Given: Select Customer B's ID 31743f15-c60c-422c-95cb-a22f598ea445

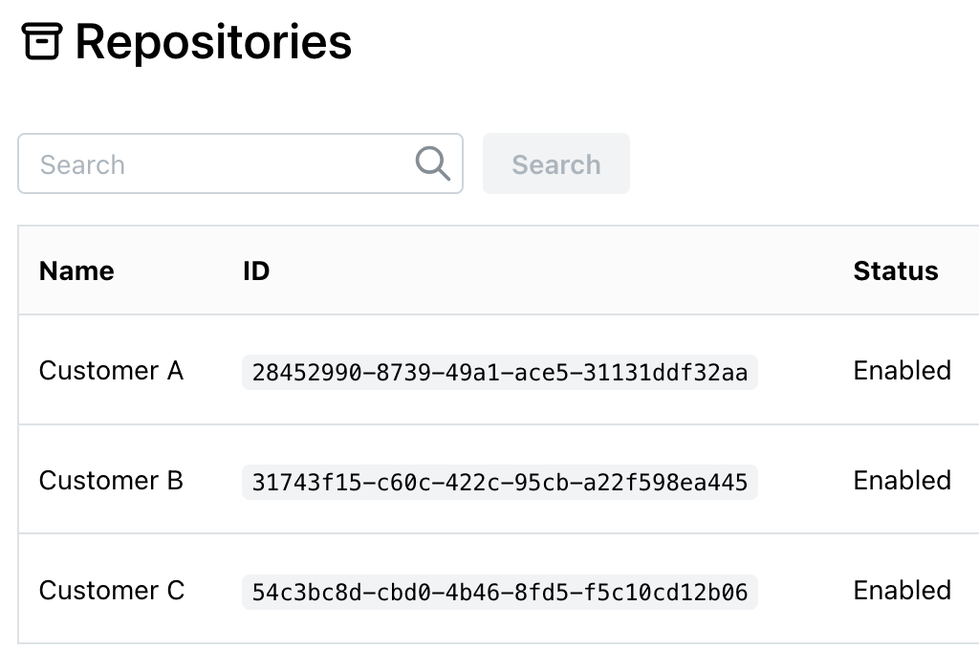Looking at the screenshot, I should [499, 482].
